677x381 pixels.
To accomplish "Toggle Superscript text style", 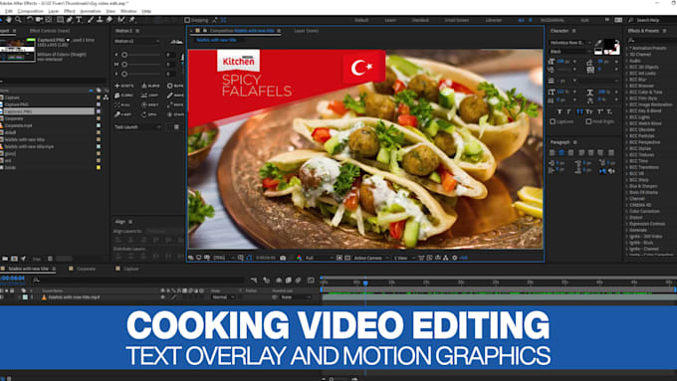I will [599, 111].
